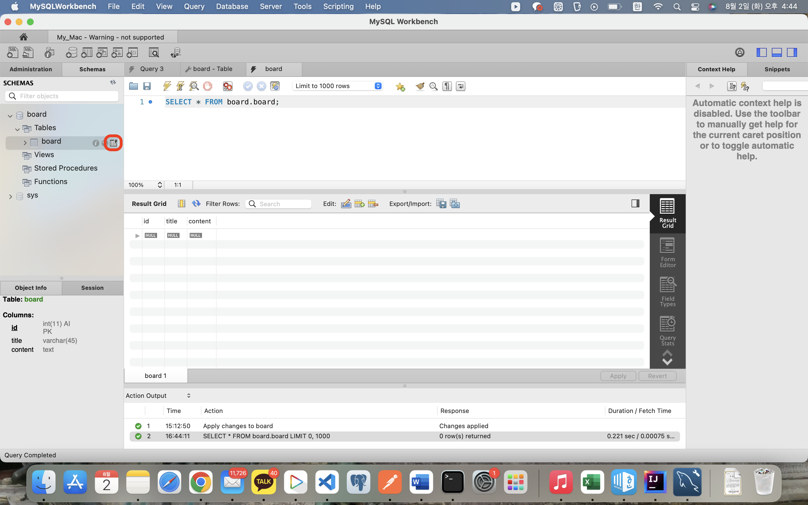Click the Apply button
Image resolution: width=808 pixels, height=505 pixels.
coord(618,376)
